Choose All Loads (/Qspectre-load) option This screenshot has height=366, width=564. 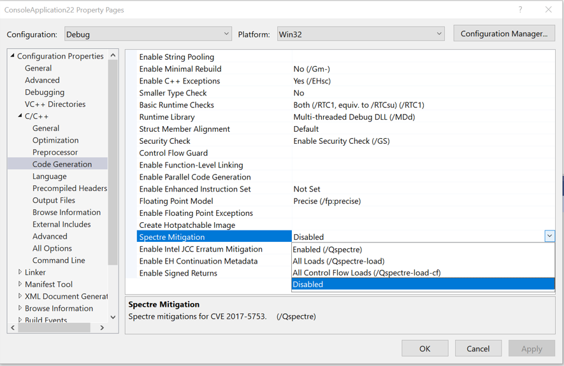(338, 261)
